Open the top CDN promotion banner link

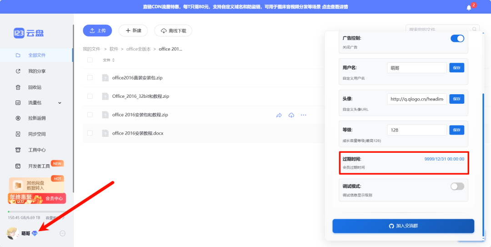pos(245,7)
